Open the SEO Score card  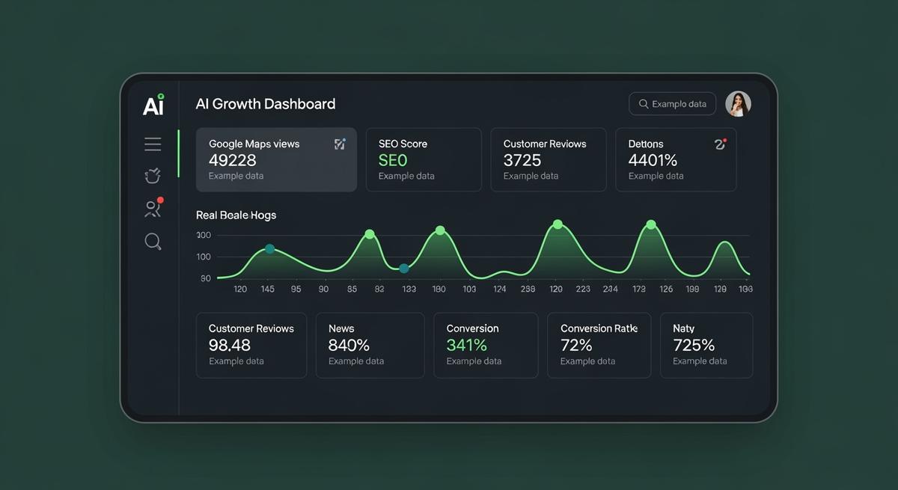(424, 159)
